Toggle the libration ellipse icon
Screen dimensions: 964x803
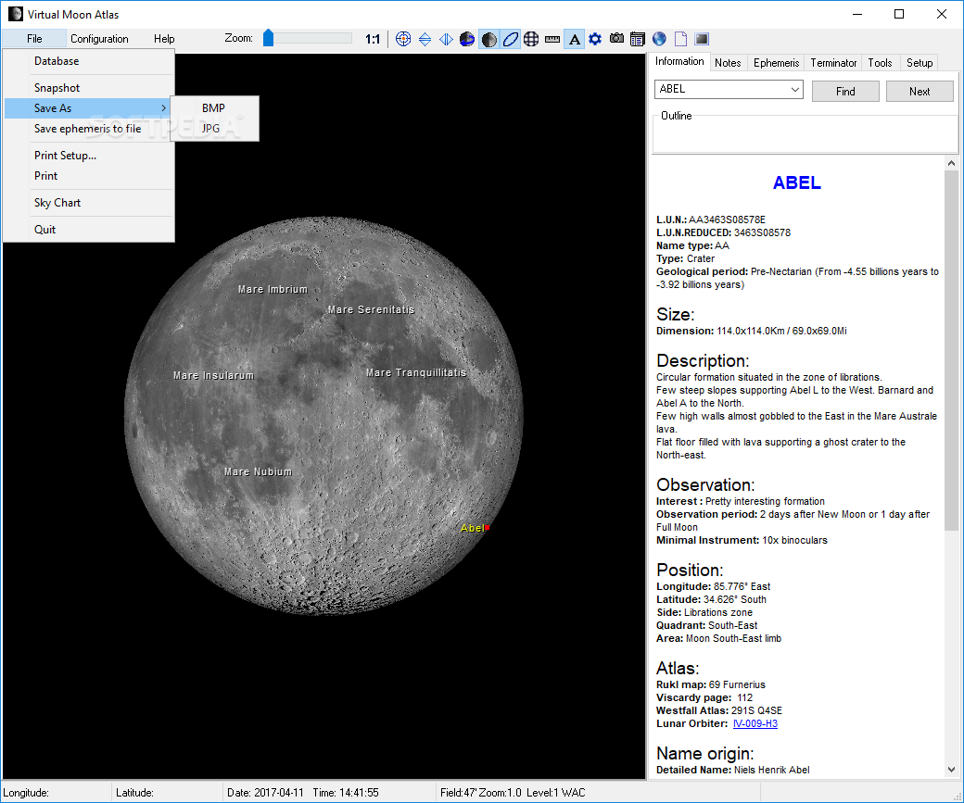point(511,39)
